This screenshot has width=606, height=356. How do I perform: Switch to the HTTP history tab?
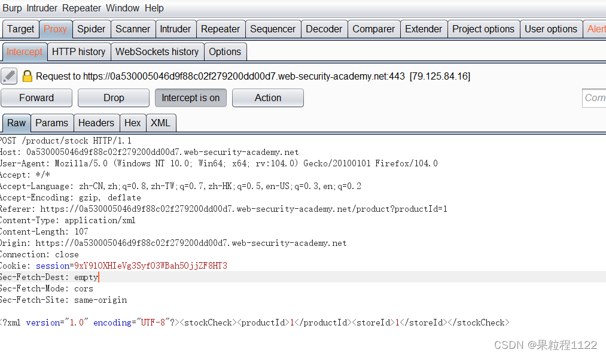pyautogui.click(x=78, y=51)
